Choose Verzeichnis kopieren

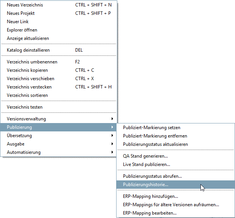pyautogui.click(x=27, y=70)
